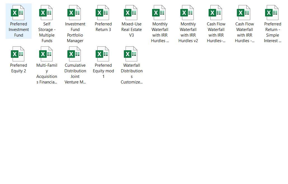Click the Preferred Return 3 Excel icon
Screen dimensions: 288x184
point(103,13)
